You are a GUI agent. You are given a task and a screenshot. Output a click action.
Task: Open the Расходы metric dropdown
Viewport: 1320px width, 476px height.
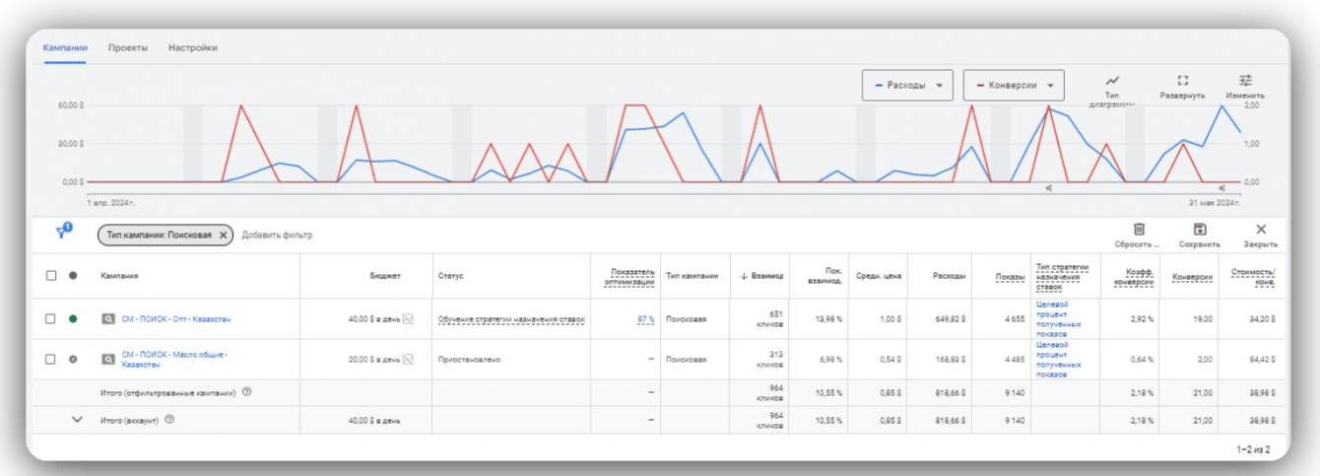pos(907,86)
